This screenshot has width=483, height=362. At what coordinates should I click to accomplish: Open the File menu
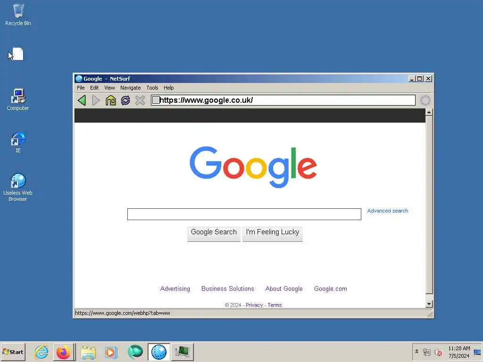[81, 88]
